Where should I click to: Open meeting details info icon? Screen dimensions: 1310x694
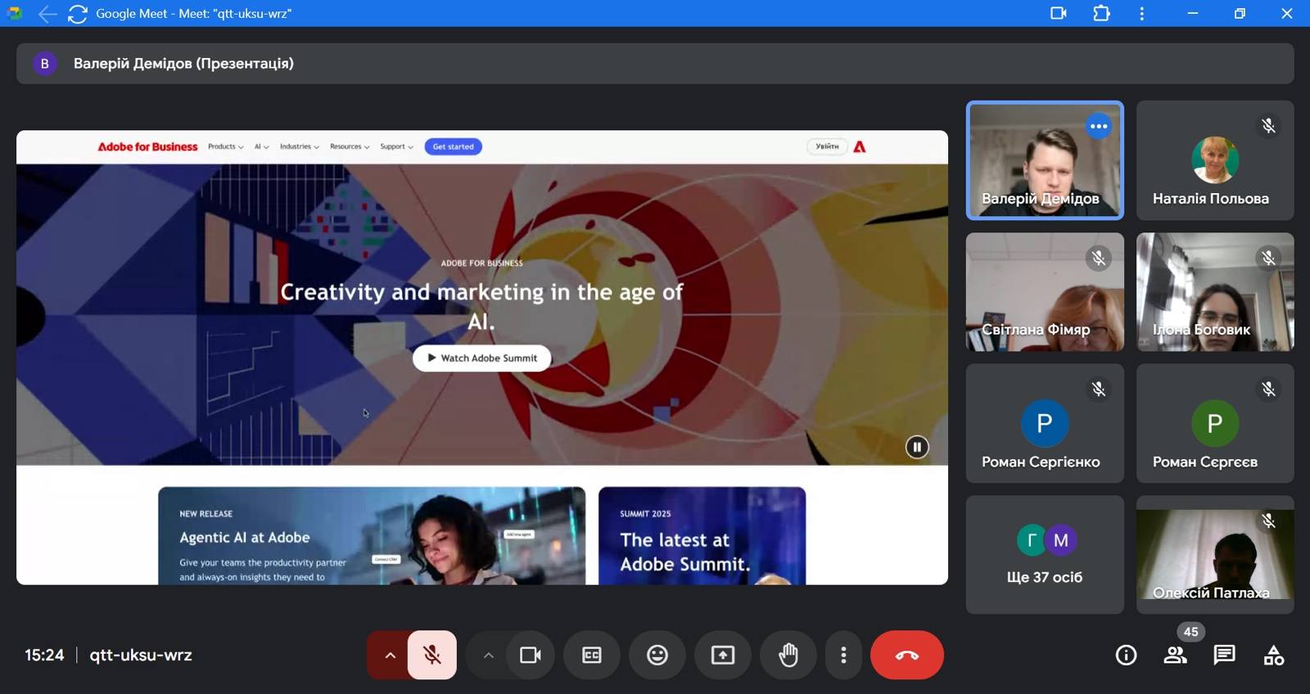click(x=1126, y=655)
